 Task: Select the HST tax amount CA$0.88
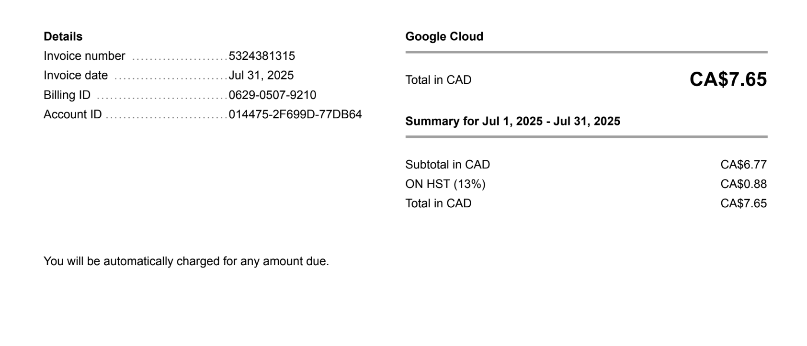[x=743, y=184]
